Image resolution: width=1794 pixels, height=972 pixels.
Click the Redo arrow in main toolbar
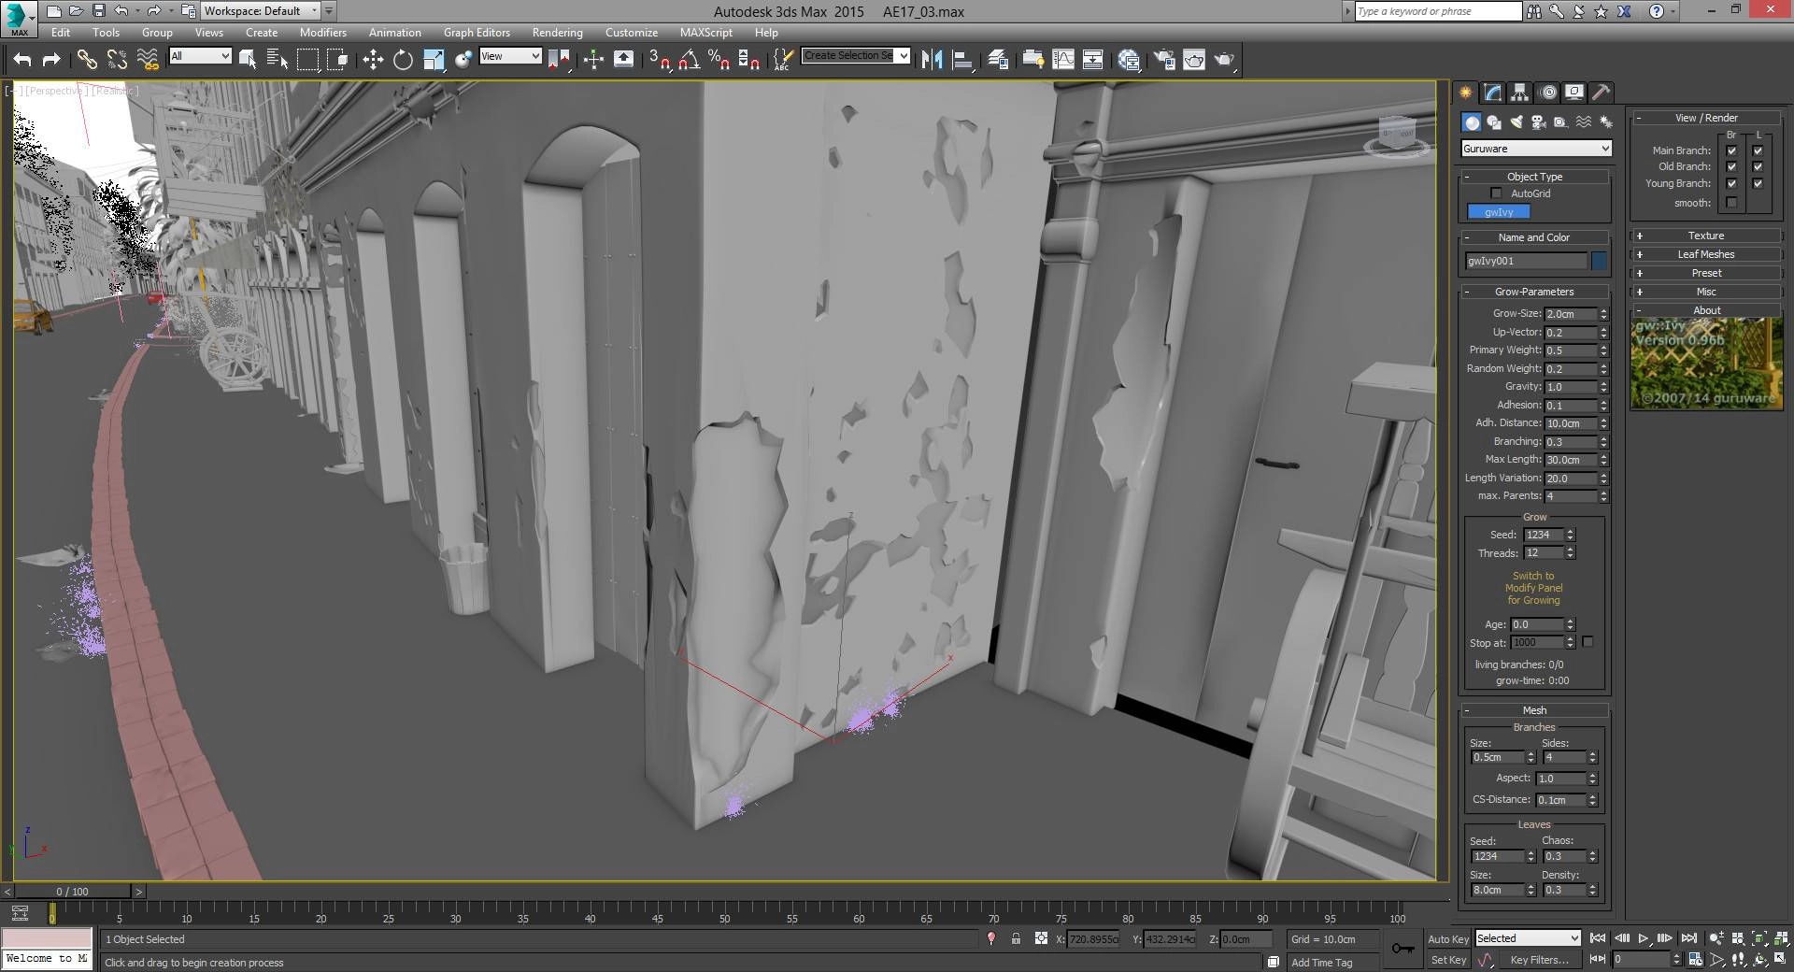click(x=52, y=60)
